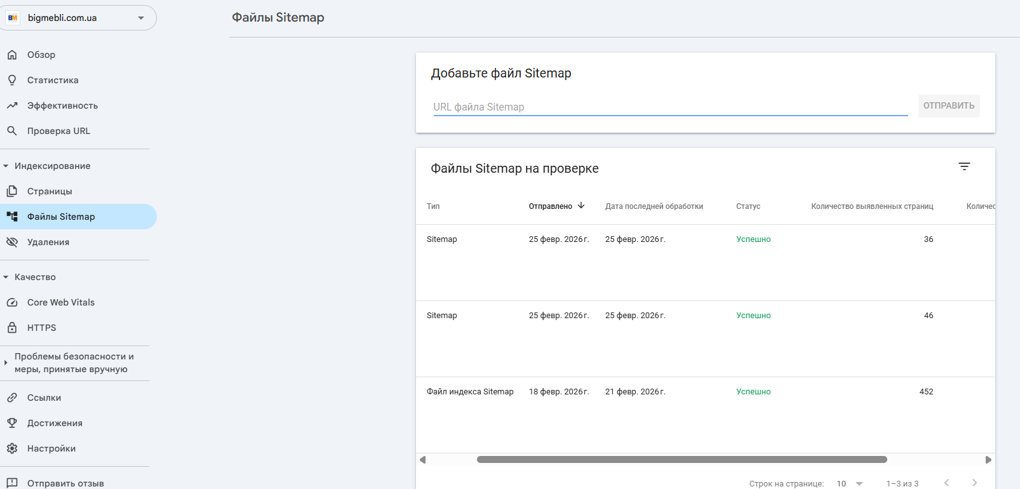The height and width of the screenshot is (489, 1020).
Task: Open the Страницы menu item
Action: [x=50, y=191]
